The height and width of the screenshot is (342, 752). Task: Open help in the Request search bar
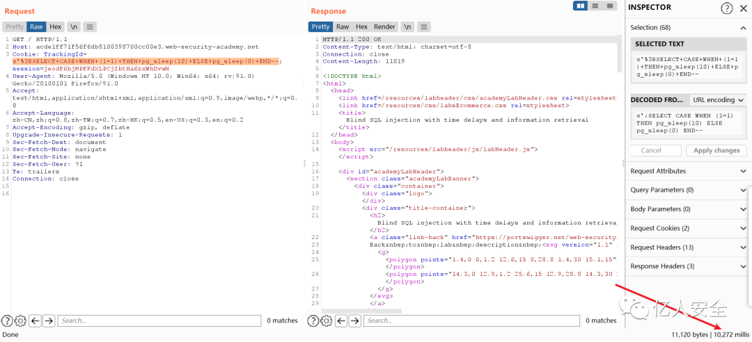(x=7, y=320)
